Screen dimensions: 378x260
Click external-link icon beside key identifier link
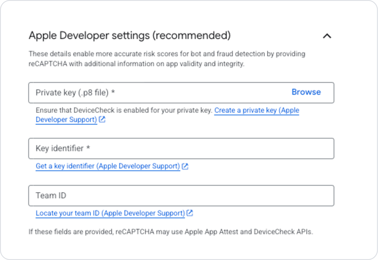tap(185, 166)
